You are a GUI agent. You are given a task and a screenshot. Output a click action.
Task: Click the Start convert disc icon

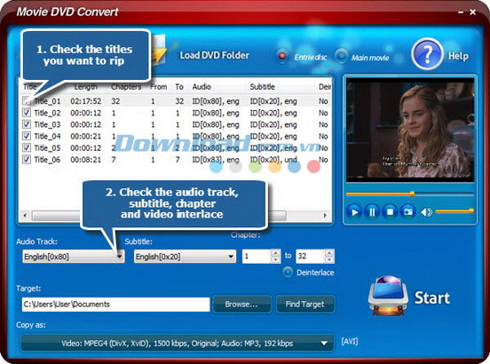388,296
